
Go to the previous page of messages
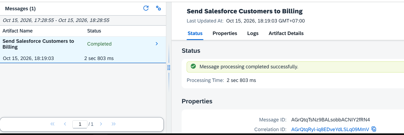65,124
